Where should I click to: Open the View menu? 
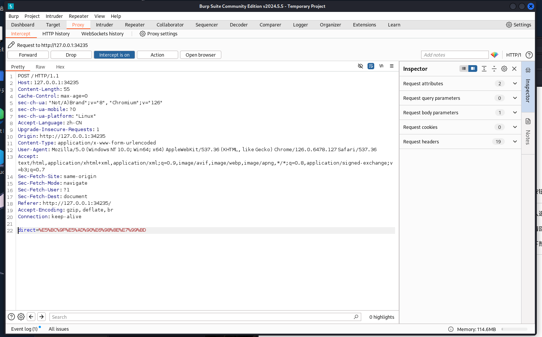click(99, 16)
